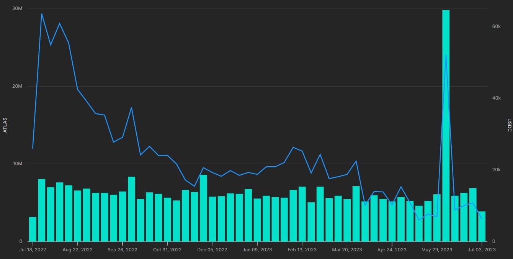Image resolution: width=513 pixels, height=259 pixels.
Task: Click the 40k label on the right axis
Action: point(497,98)
